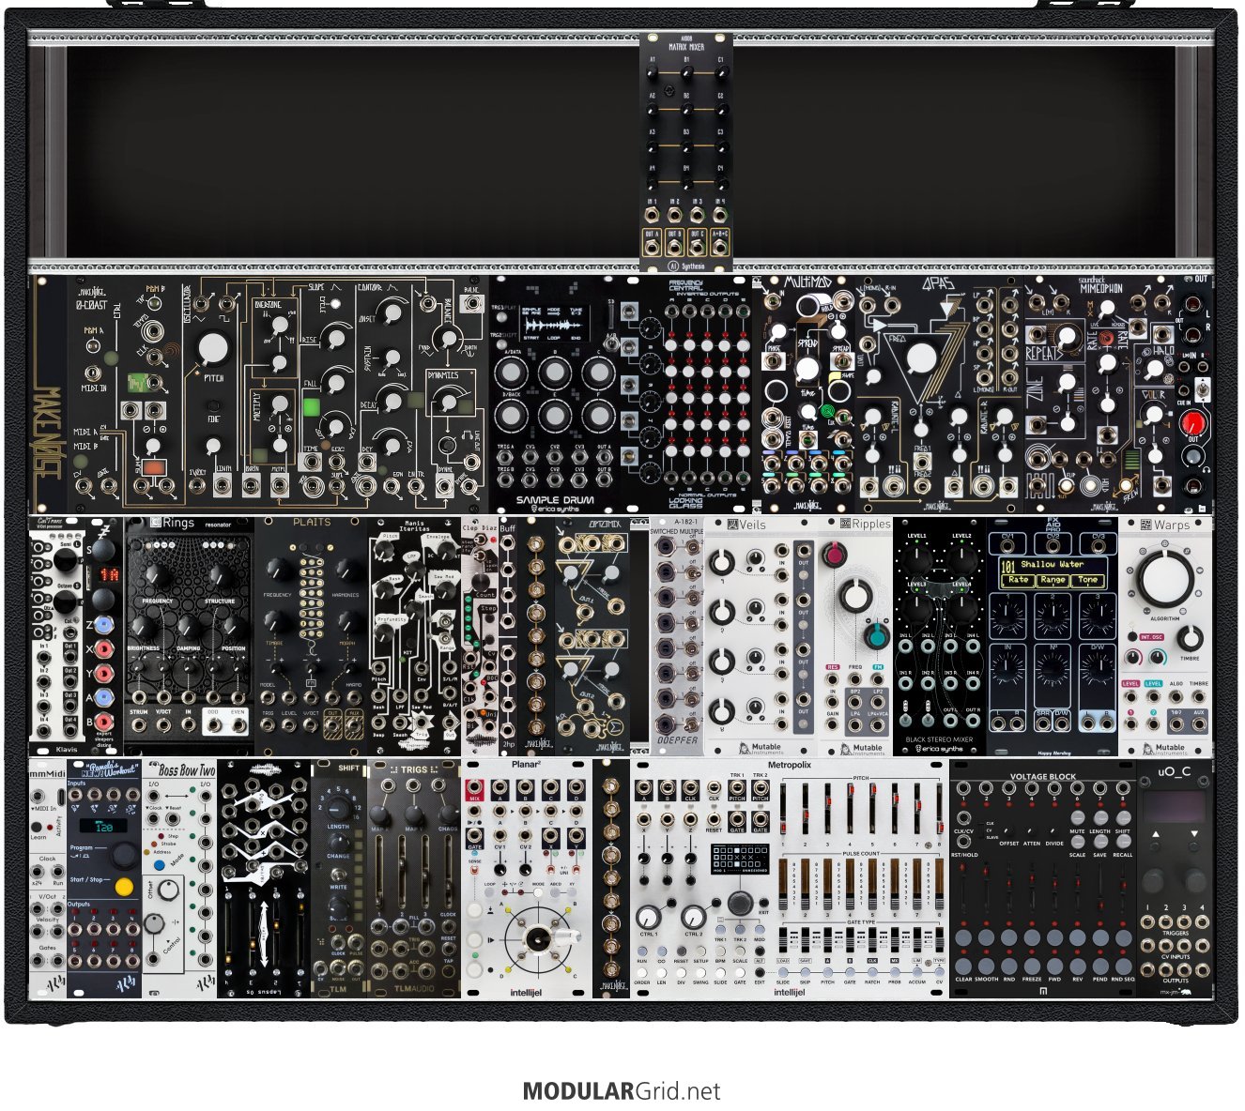The width and height of the screenshot is (1245, 1111).
Task: Click the TIMBRE knob on Warps
Action: tap(1191, 638)
